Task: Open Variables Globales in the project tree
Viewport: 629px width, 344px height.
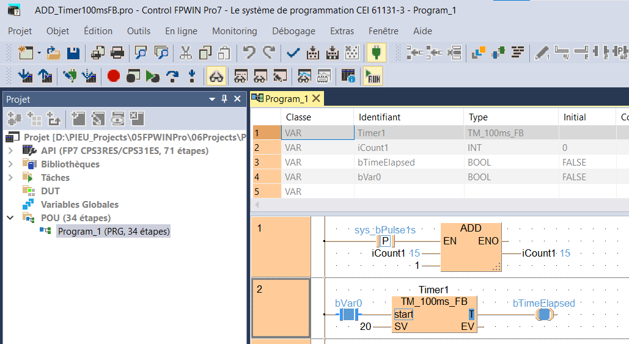Action: [79, 205]
